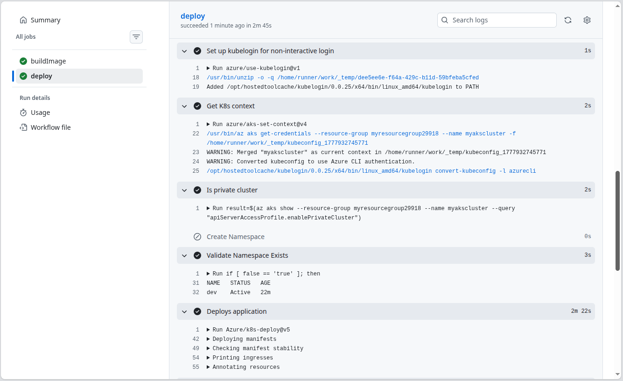The image size is (623, 381).
Task: Click the deploy job success status icon
Action: coord(23,76)
